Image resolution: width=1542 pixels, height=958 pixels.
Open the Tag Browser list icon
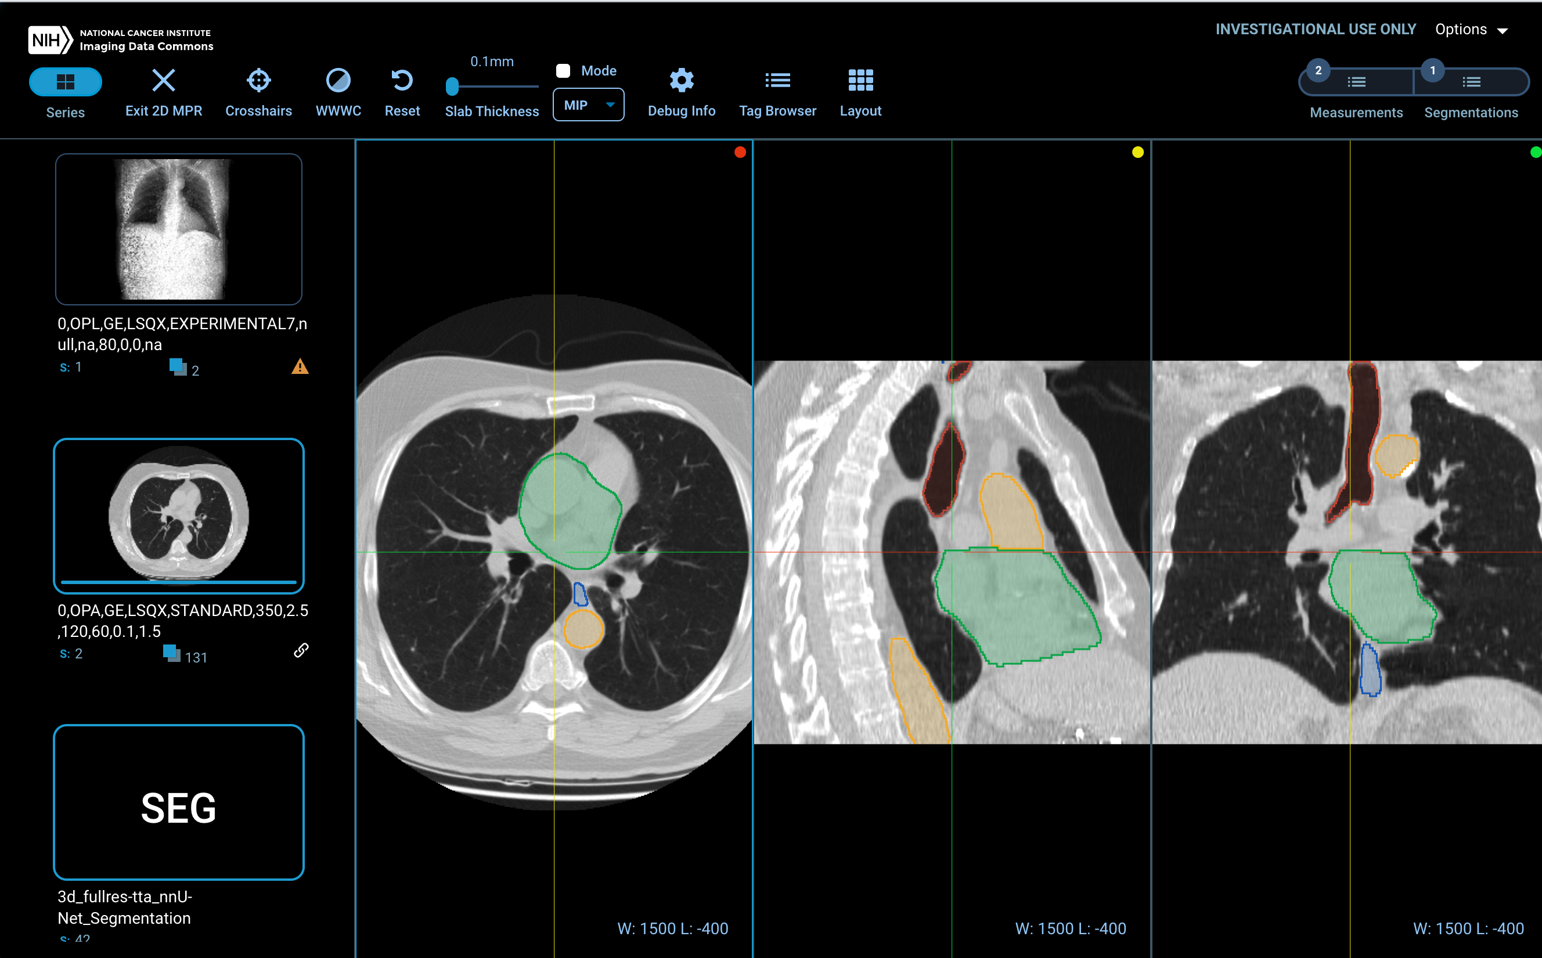777,81
